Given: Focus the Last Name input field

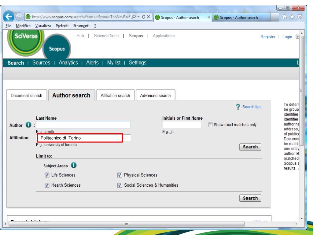Looking at the screenshot, I should point(83,125).
